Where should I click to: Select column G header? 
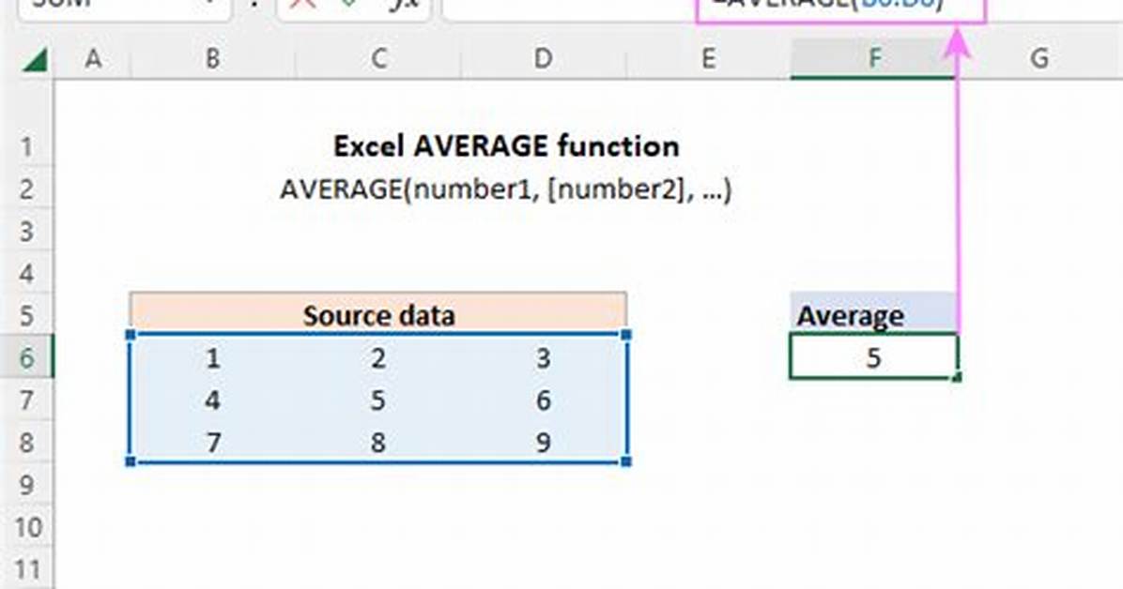(1040, 59)
